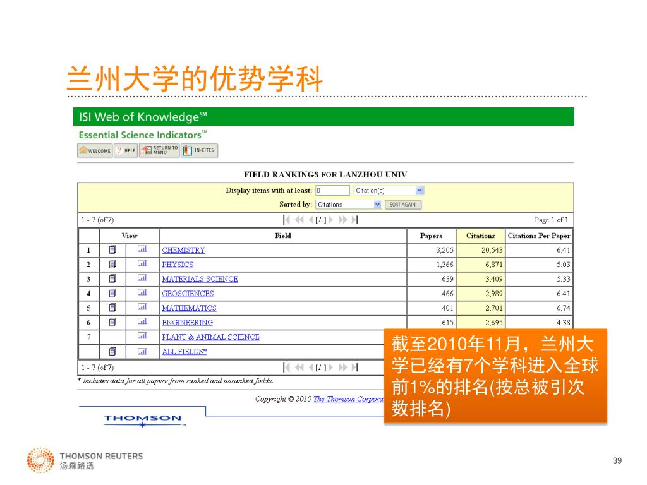Open the ALL FIELDS* link
The width and height of the screenshot is (647, 485).
[184, 351]
